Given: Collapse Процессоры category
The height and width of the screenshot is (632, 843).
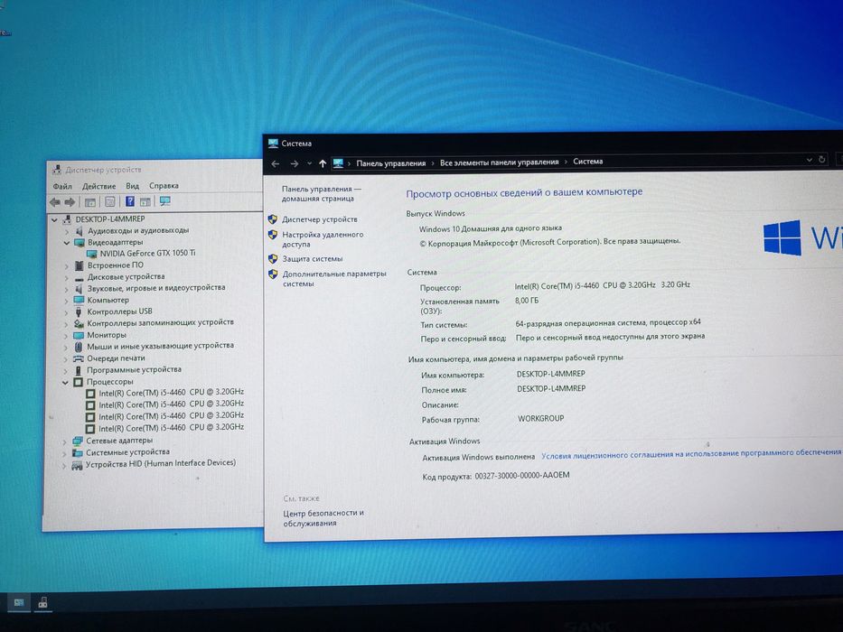Looking at the screenshot, I should [65, 383].
